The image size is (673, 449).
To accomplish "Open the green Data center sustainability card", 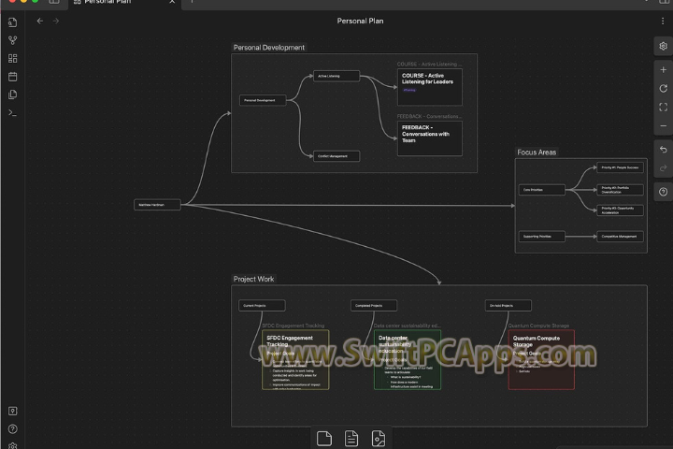I will click(x=408, y=359).
